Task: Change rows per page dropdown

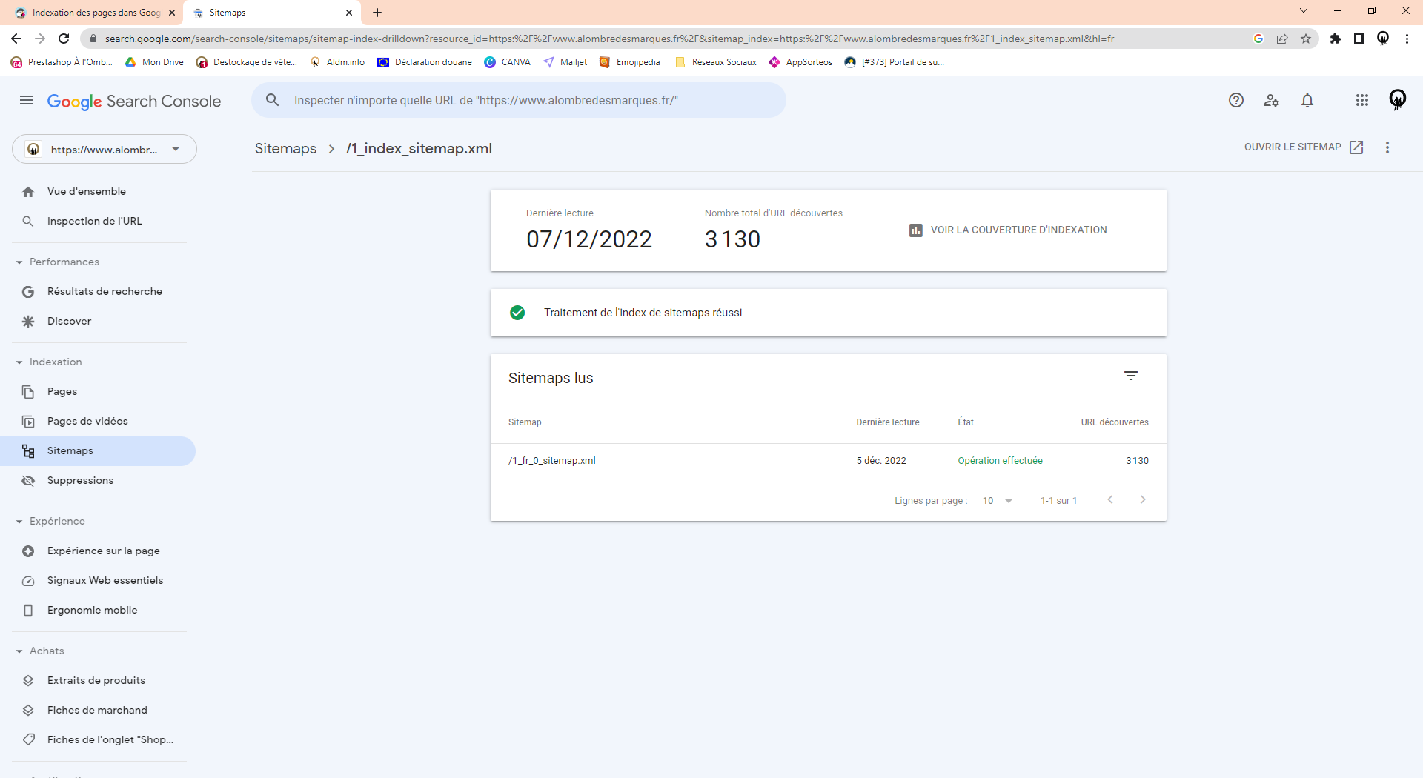Action: pyautogui.click(x=998, y=501)
